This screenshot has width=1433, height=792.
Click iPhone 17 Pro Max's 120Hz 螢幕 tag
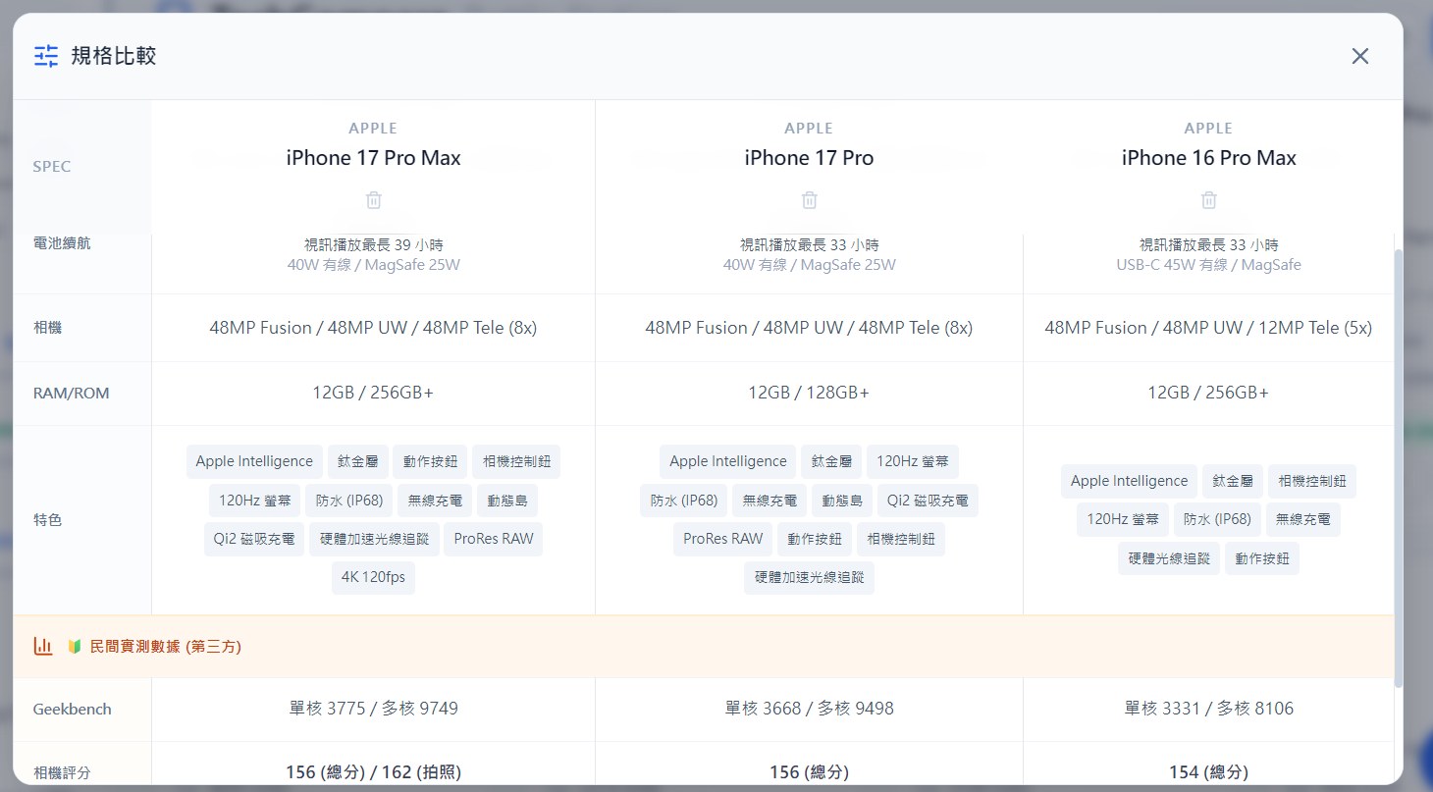point(255,501)
